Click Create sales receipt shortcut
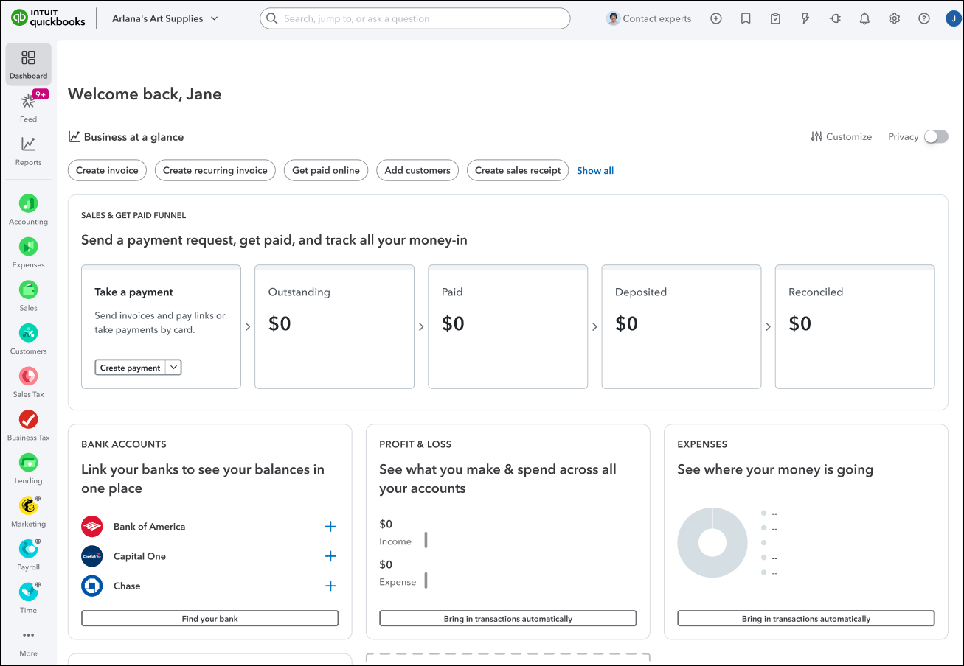964x666 pixels. (x=519, y=170)
